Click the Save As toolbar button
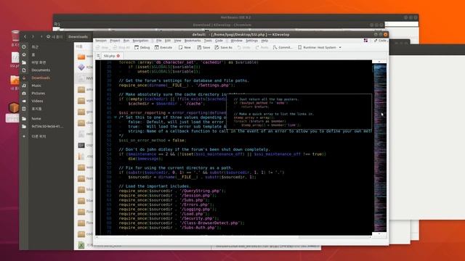 point(224,47)
